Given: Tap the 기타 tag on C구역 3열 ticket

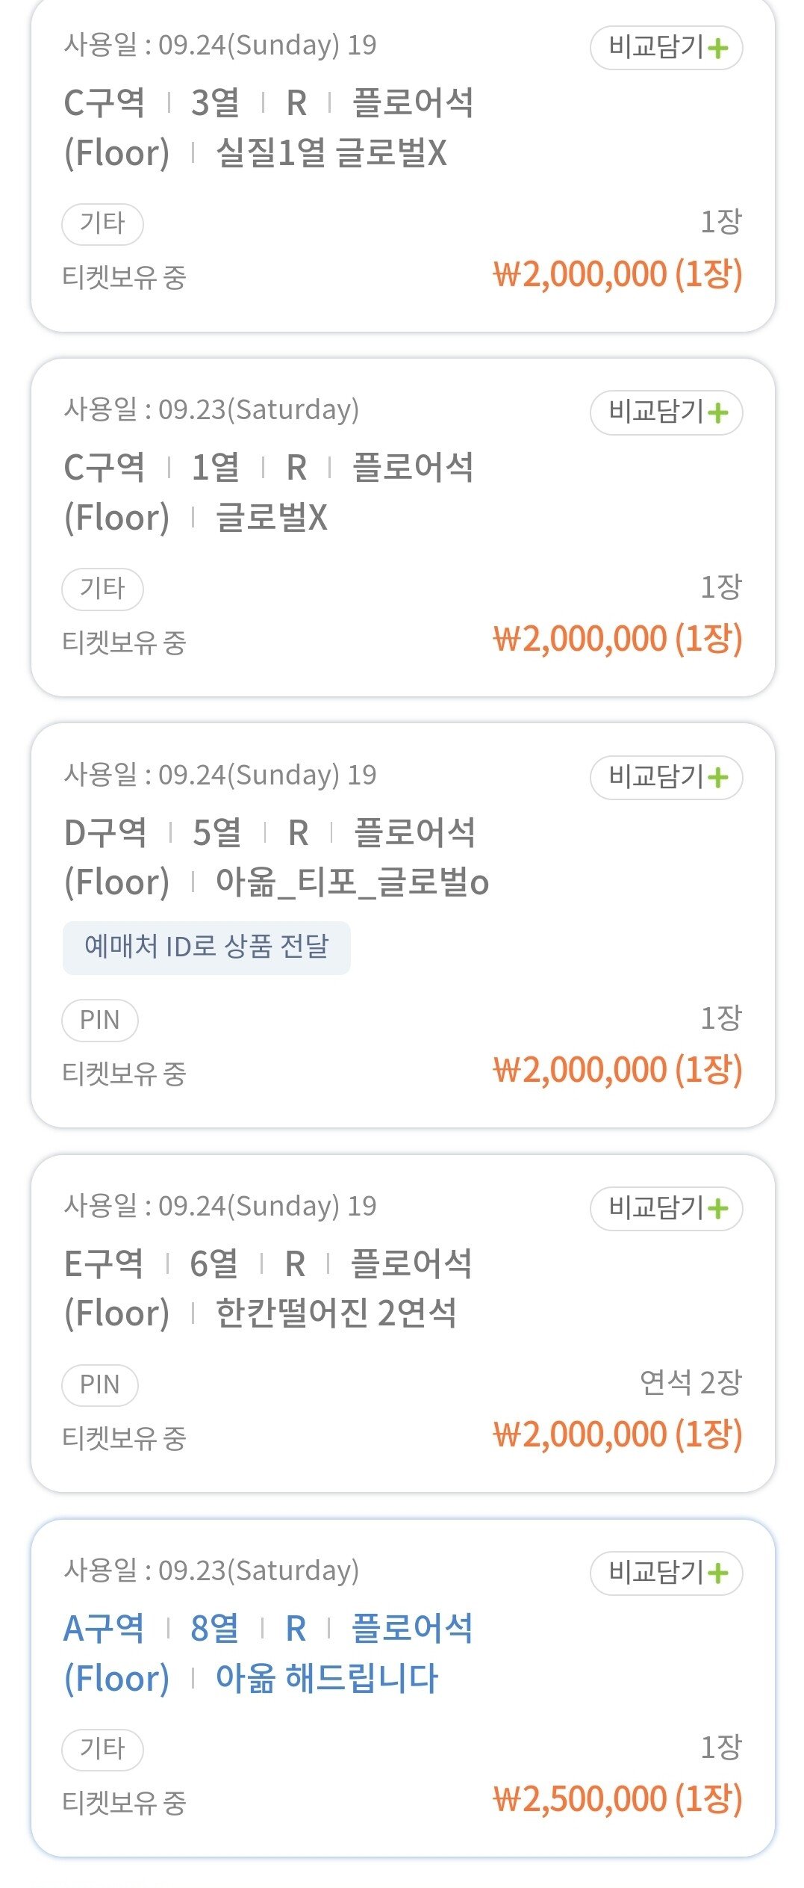Looking at the screenshot, I should [102, 223].
